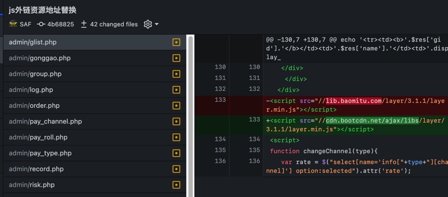Click the commit icon beside 4b68825
448x197 pixels.
(x=41, y=24)
